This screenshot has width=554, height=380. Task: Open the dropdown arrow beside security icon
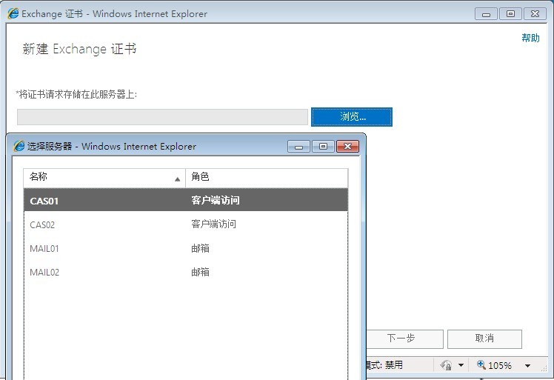click(461, 365)
